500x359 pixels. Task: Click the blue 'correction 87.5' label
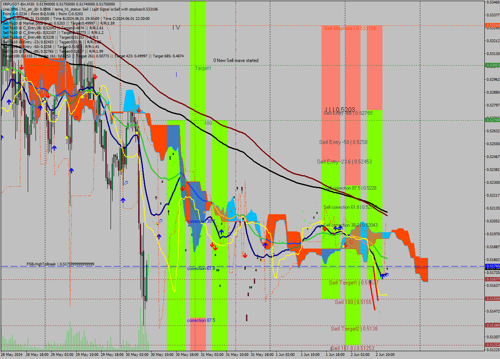click(x=201, y=320)
